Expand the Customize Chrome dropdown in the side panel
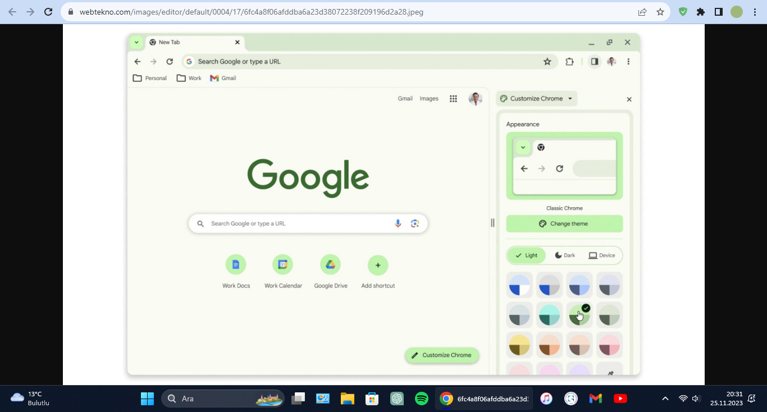This screenshot has height=412, width=767. tap(537, 99)
